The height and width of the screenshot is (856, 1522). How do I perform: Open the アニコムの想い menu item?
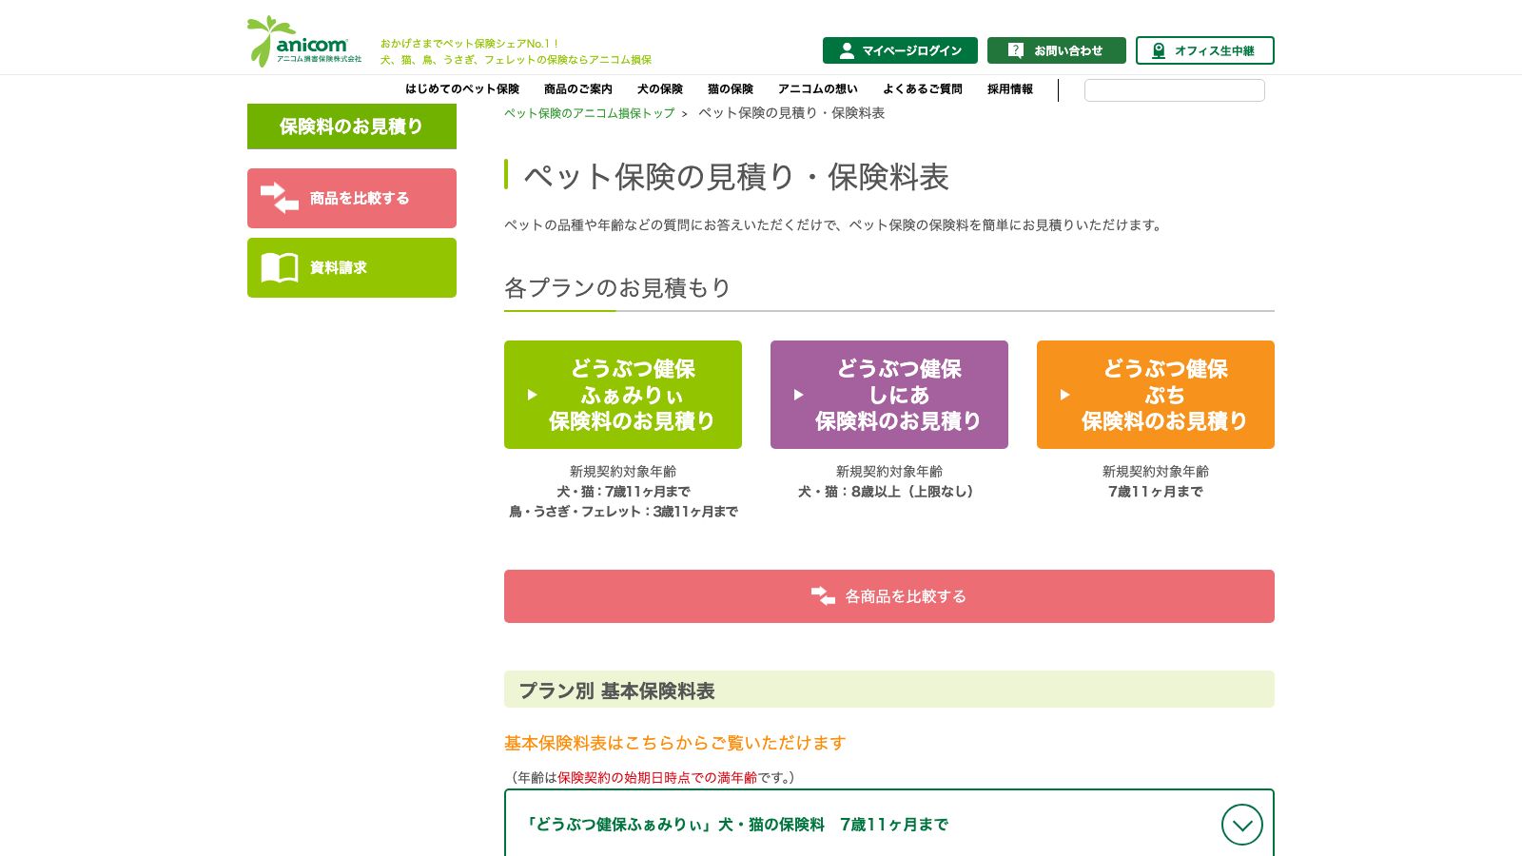pyautogui.click(x=818, y=89)
